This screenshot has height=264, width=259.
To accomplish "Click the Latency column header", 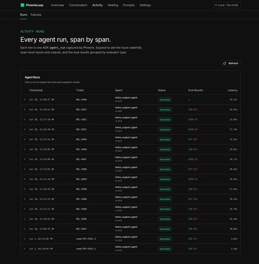I will point(233,90).
